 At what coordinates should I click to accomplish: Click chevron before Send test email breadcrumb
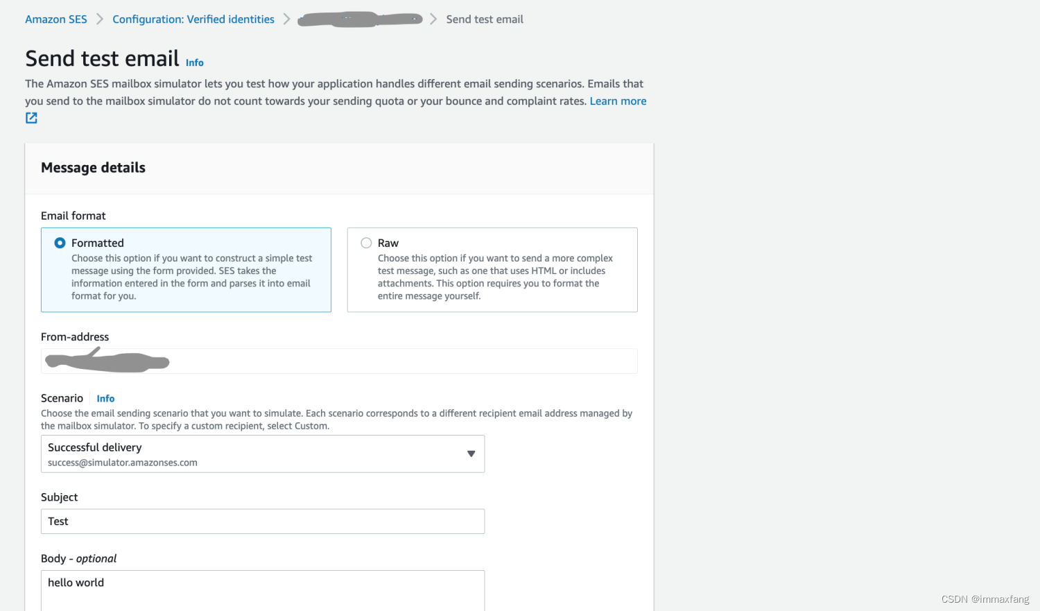[433, 19]
